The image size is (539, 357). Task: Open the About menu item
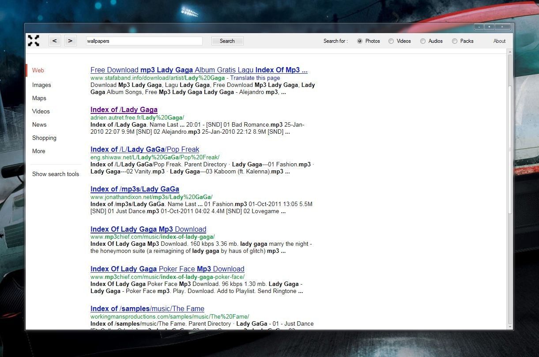point(499,41)
